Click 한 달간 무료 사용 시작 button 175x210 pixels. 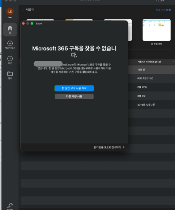coord(74,88)
